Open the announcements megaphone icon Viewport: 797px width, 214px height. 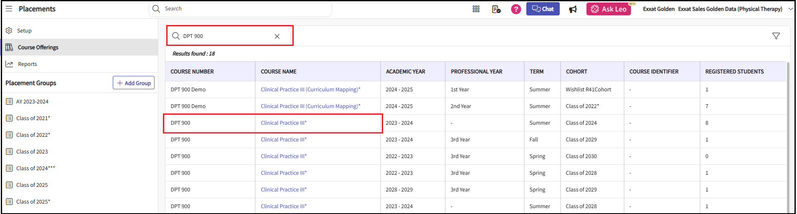[x=573, y=9]
